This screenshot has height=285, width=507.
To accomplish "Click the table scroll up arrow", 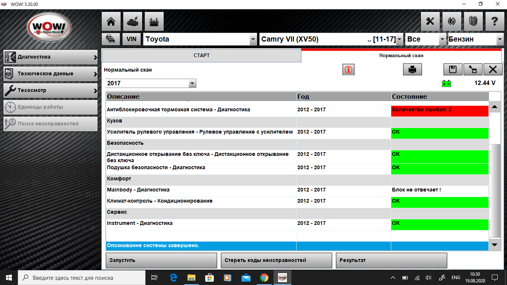I will point(494,107).
